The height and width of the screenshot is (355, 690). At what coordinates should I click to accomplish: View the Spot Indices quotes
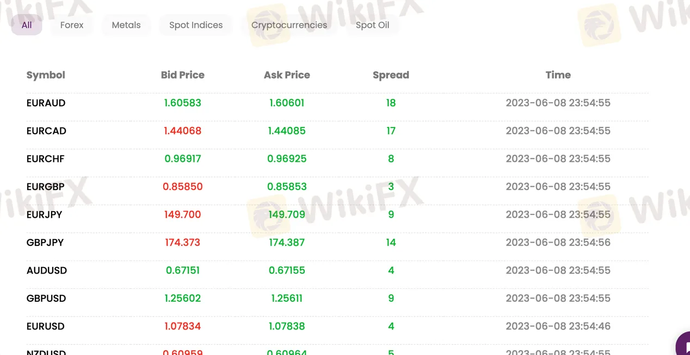pos(196,25)
